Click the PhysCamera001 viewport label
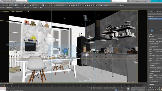This screenshot has height=91, width=162. [6, 12]
